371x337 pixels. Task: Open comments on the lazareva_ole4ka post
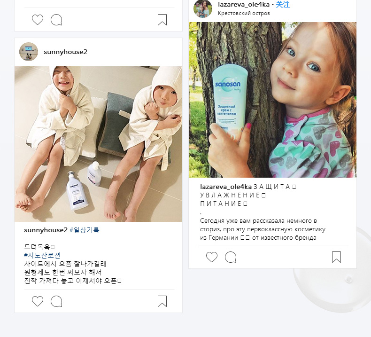[231, 257]
